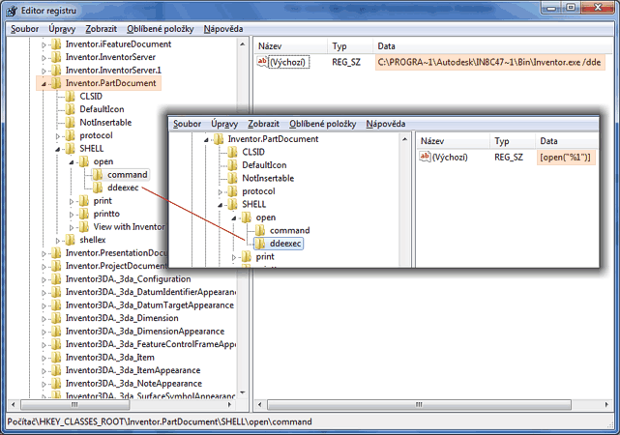Expand protocol key in inset window

point(221,192)
